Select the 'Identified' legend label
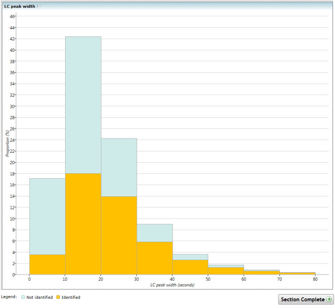This screenshot has height=308, width=335. click(71, 297)
